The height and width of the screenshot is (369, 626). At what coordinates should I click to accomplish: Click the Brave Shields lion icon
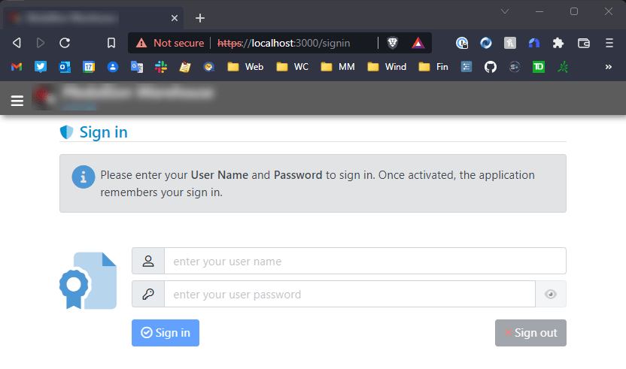[393, 43]
